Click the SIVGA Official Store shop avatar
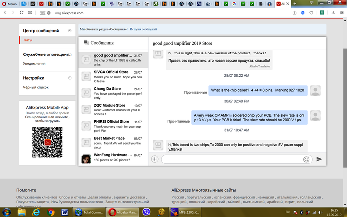The height and width of the screenshot is (217, 347). pos(86,76)
